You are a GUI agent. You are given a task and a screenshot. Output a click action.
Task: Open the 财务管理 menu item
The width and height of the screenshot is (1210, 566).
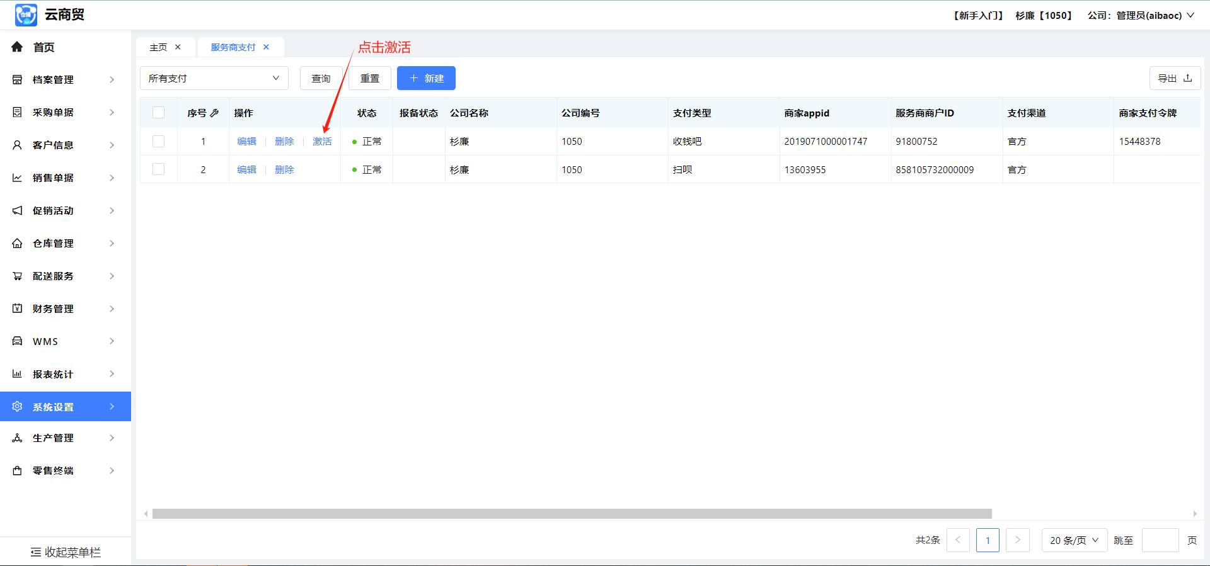(66, 308)
